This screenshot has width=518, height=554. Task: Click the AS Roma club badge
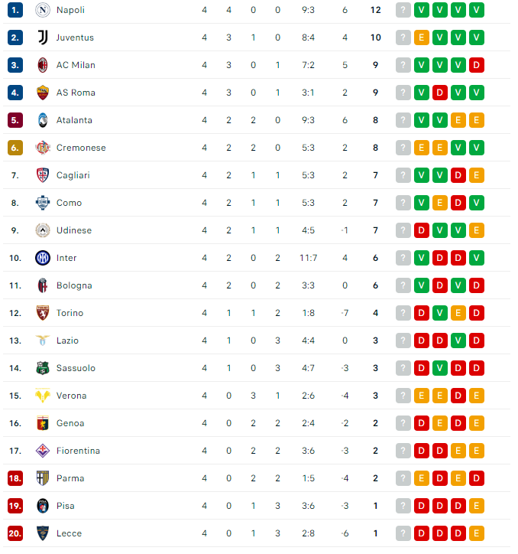click(x=43, y=93)
